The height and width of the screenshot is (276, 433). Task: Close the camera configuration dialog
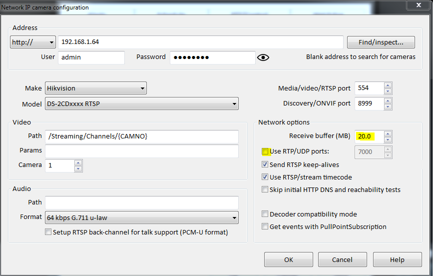pos(414,5)
